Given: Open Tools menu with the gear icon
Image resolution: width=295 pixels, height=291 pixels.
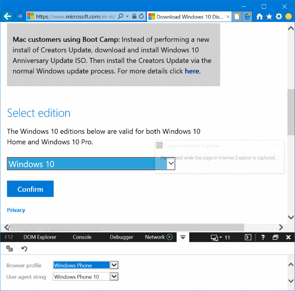Looking at the screenshot, I should click(x=279, y=16).
